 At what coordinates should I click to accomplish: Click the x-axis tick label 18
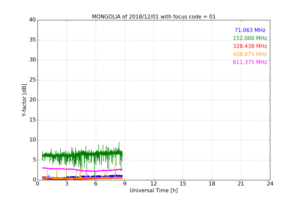coord(212,184)
